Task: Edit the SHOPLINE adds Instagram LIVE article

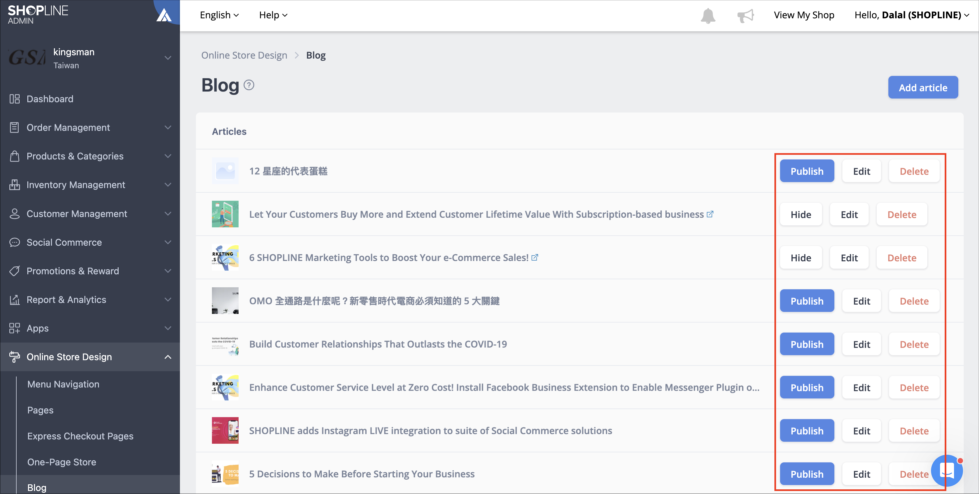Action: point(861,431)
